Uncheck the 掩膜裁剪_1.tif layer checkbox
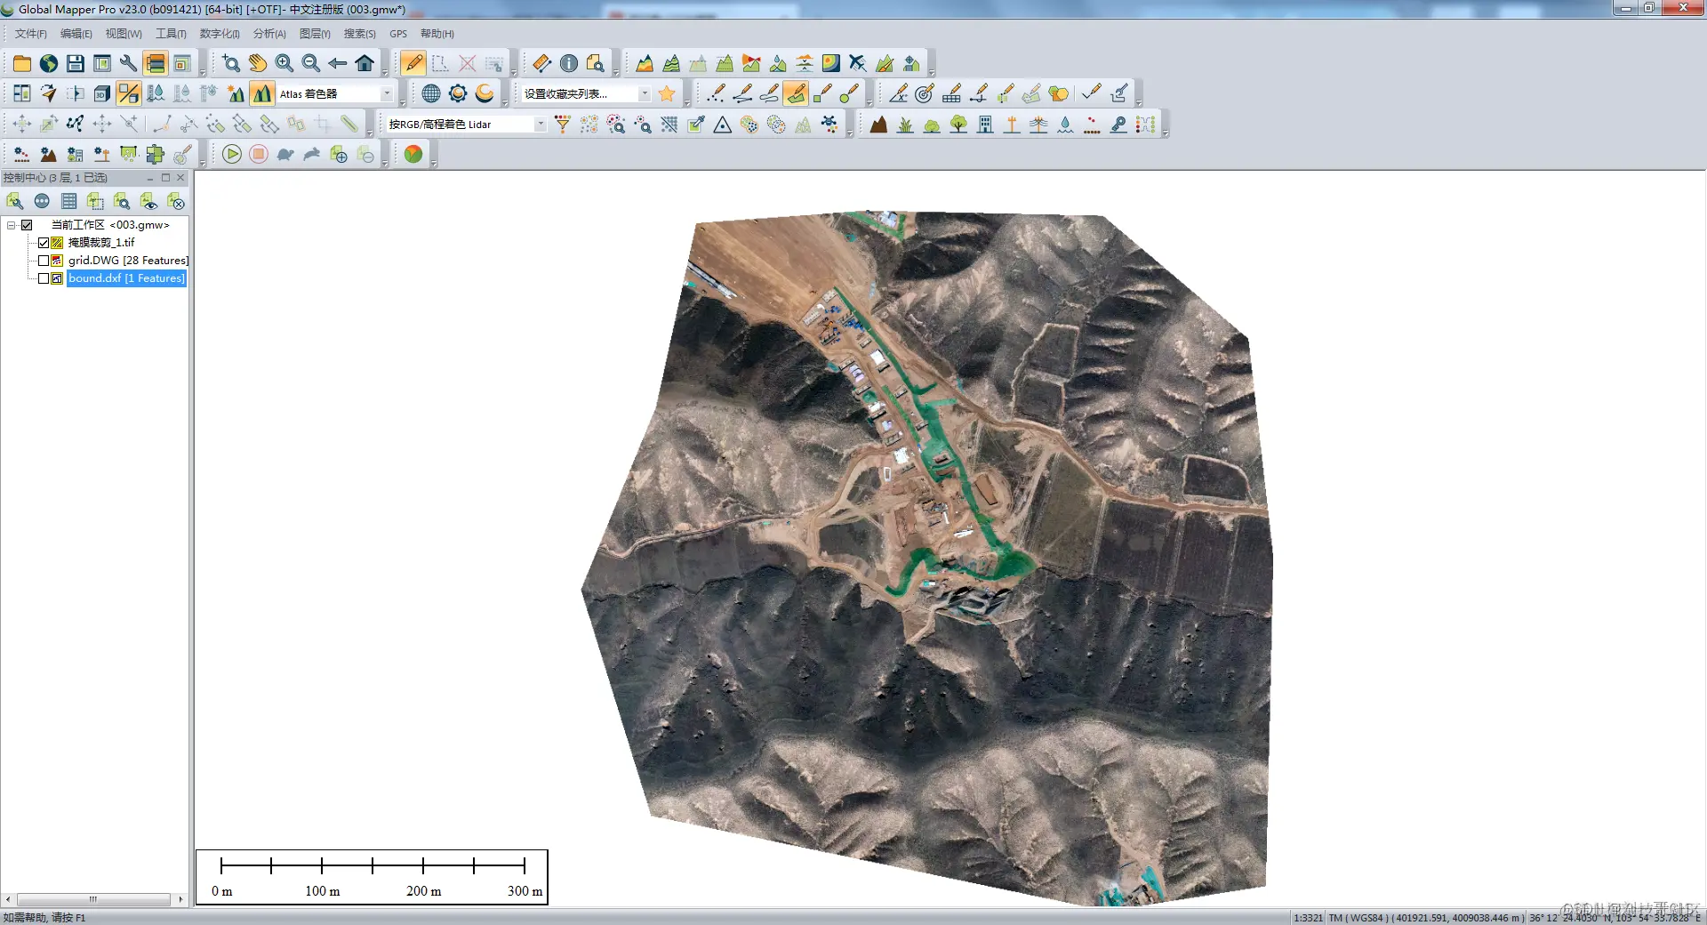 [x=44, y=243]
